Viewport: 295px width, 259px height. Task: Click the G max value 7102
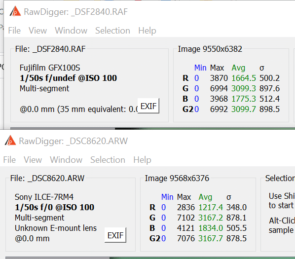pos(186,218)
